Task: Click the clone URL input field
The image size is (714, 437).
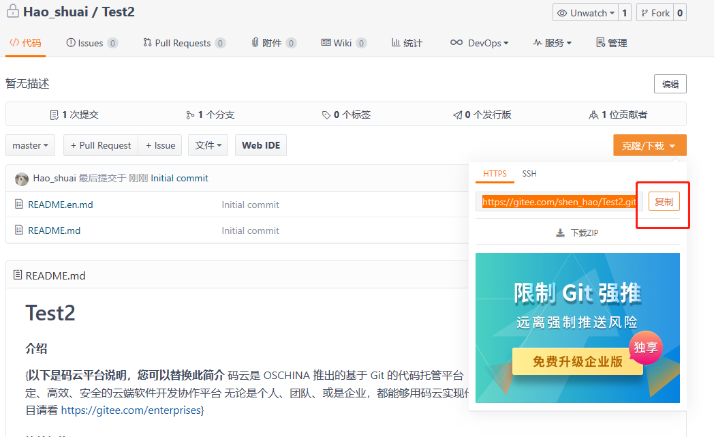Action: (559, 202)
